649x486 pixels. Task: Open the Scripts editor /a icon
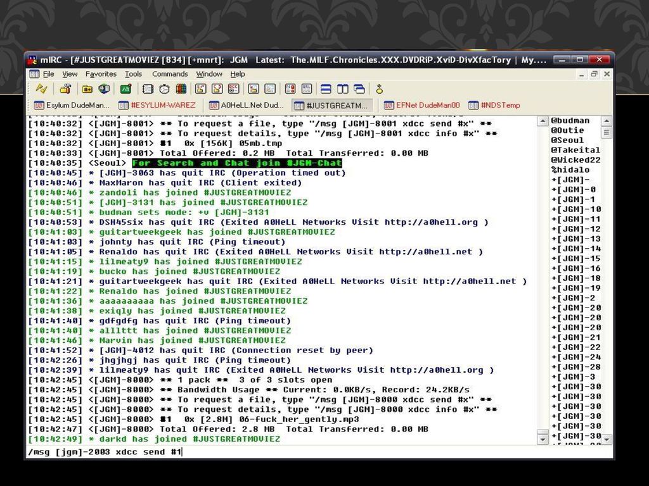pyautogui.click(x=126, y=89)
